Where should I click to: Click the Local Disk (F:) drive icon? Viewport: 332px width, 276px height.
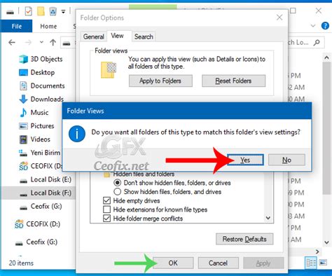point(23,194)
